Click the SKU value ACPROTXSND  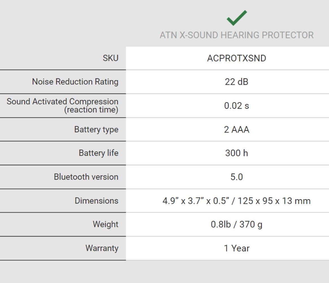tap(237, 58)
